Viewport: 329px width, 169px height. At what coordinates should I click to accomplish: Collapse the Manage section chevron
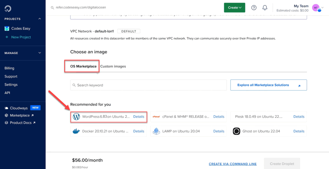40,53
